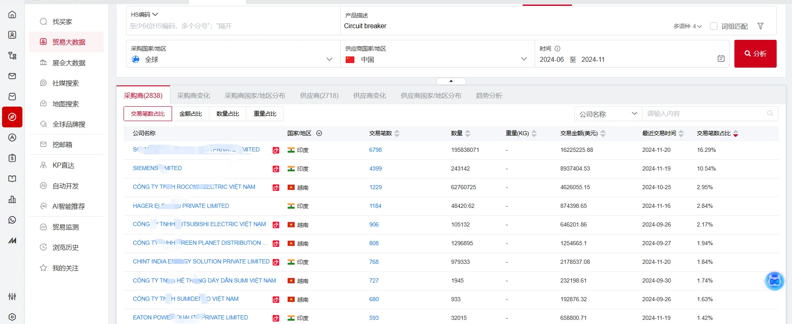Sort by 最近交易时间 column arrows
The height and width of the screenshot is (324, 792).
[x=681, y=133]
